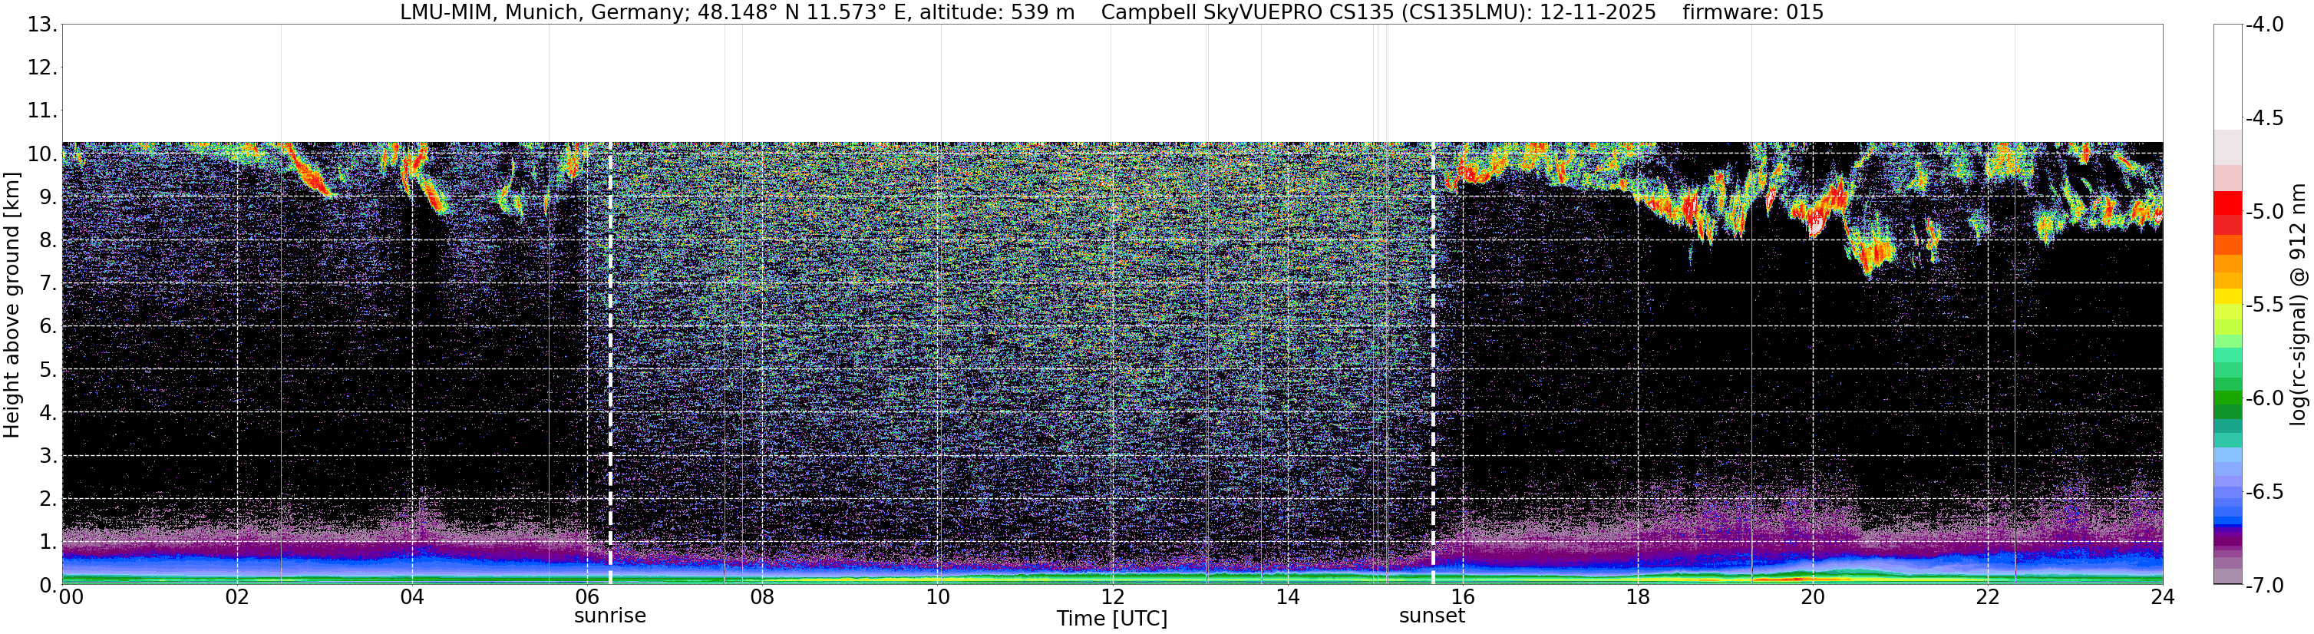Screen dimensions: 2314x634
Task: Click the '22' time axis tick label
Action: point(1988,597)
